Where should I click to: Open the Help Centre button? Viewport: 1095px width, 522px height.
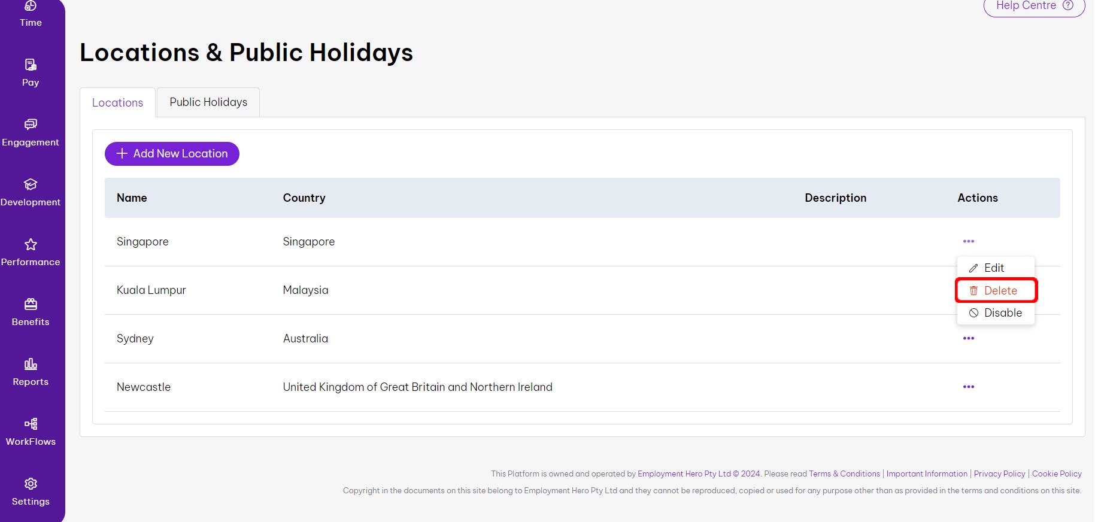(1033, 6)
